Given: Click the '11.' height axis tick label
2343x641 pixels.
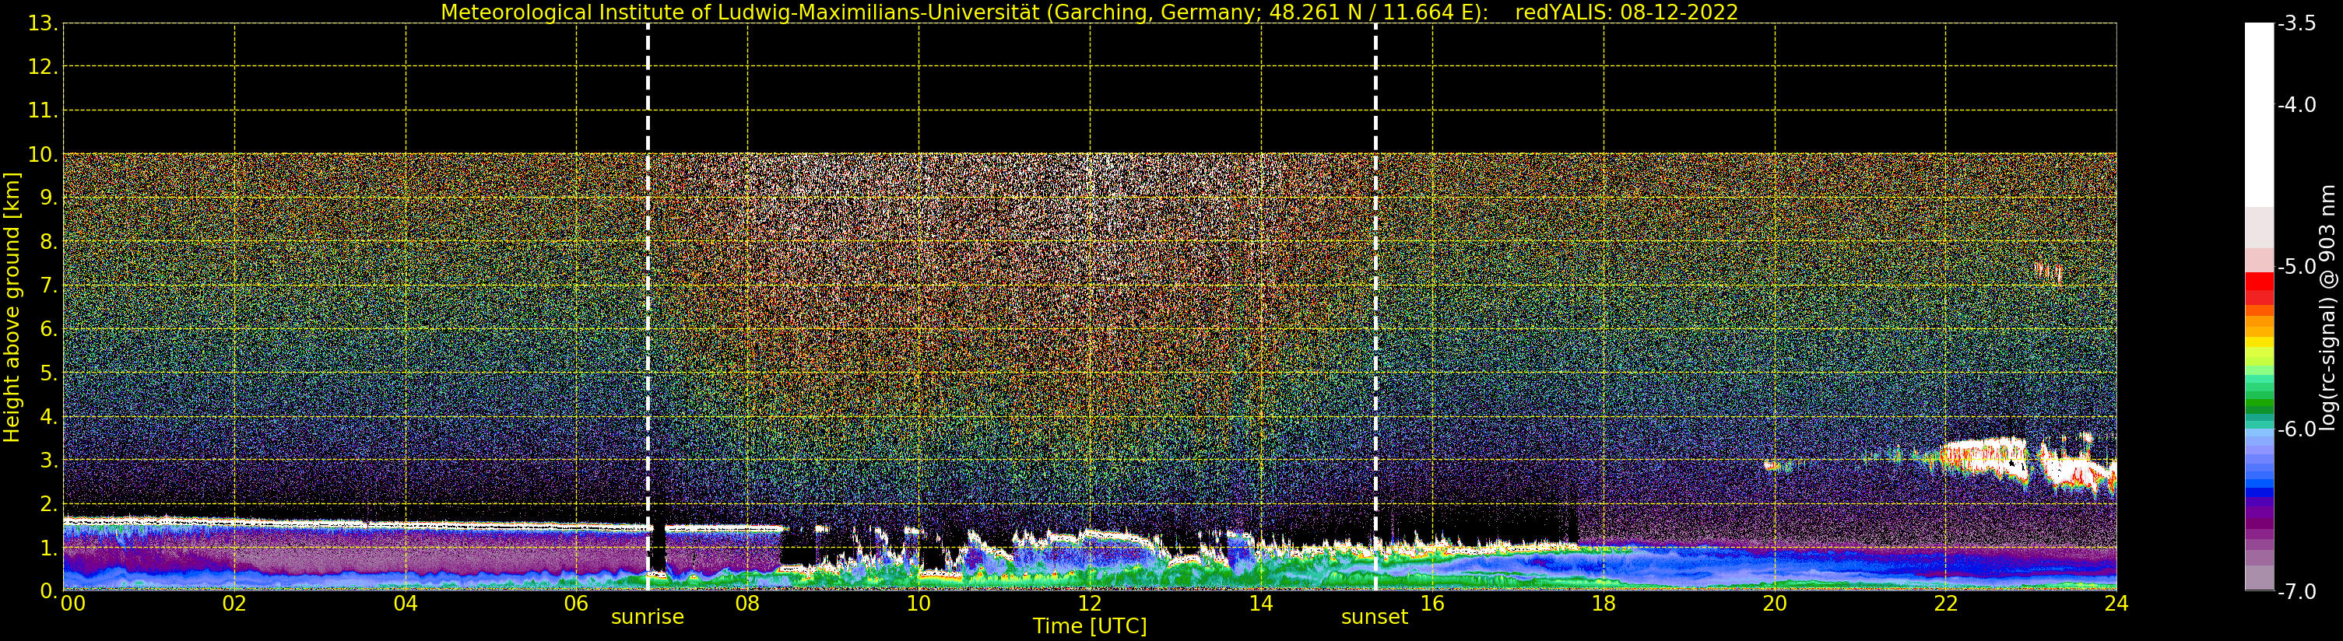Looking at the screenshot, I should [x=43, y=111].
